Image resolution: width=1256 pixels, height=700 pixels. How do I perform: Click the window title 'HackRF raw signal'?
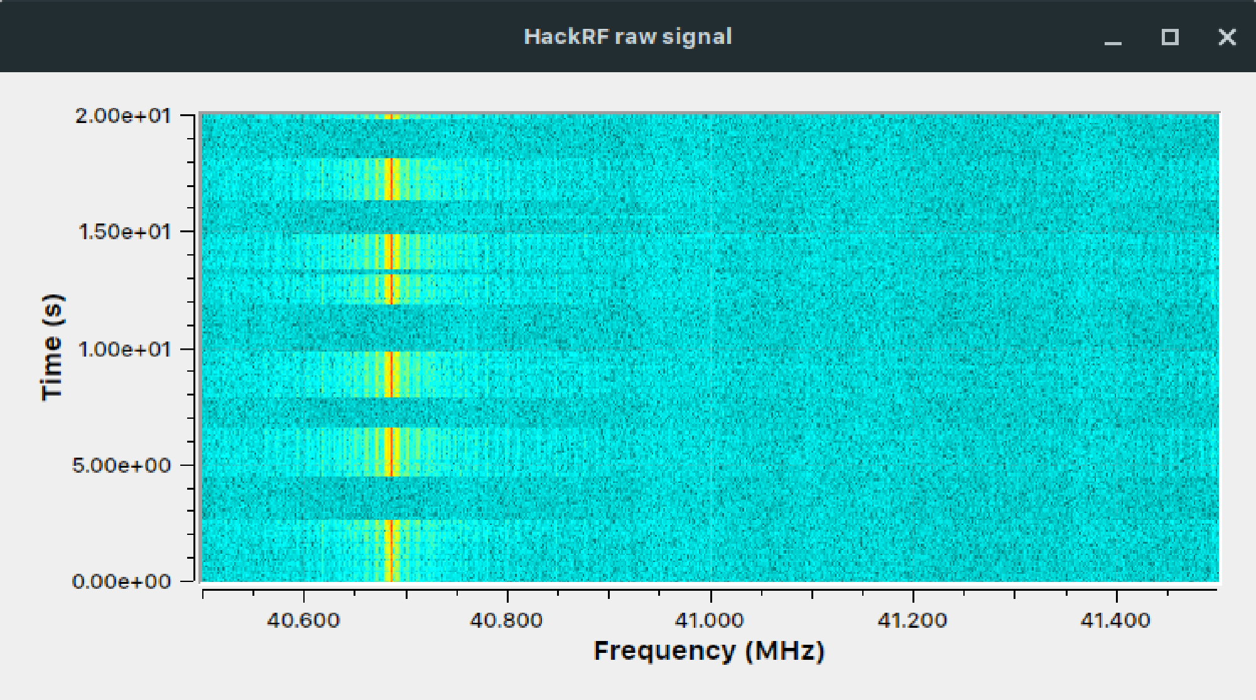[x=627, y=36]
